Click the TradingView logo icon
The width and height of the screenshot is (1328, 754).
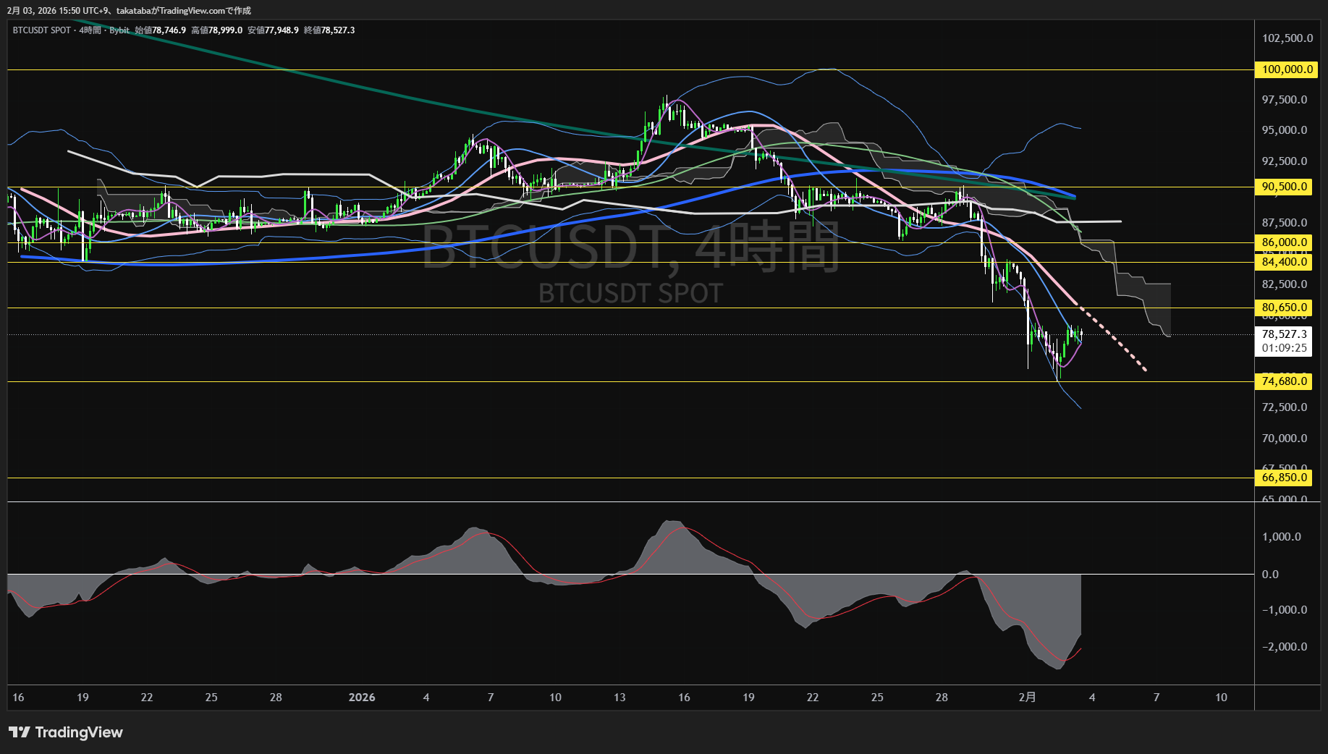coord(20,732)
